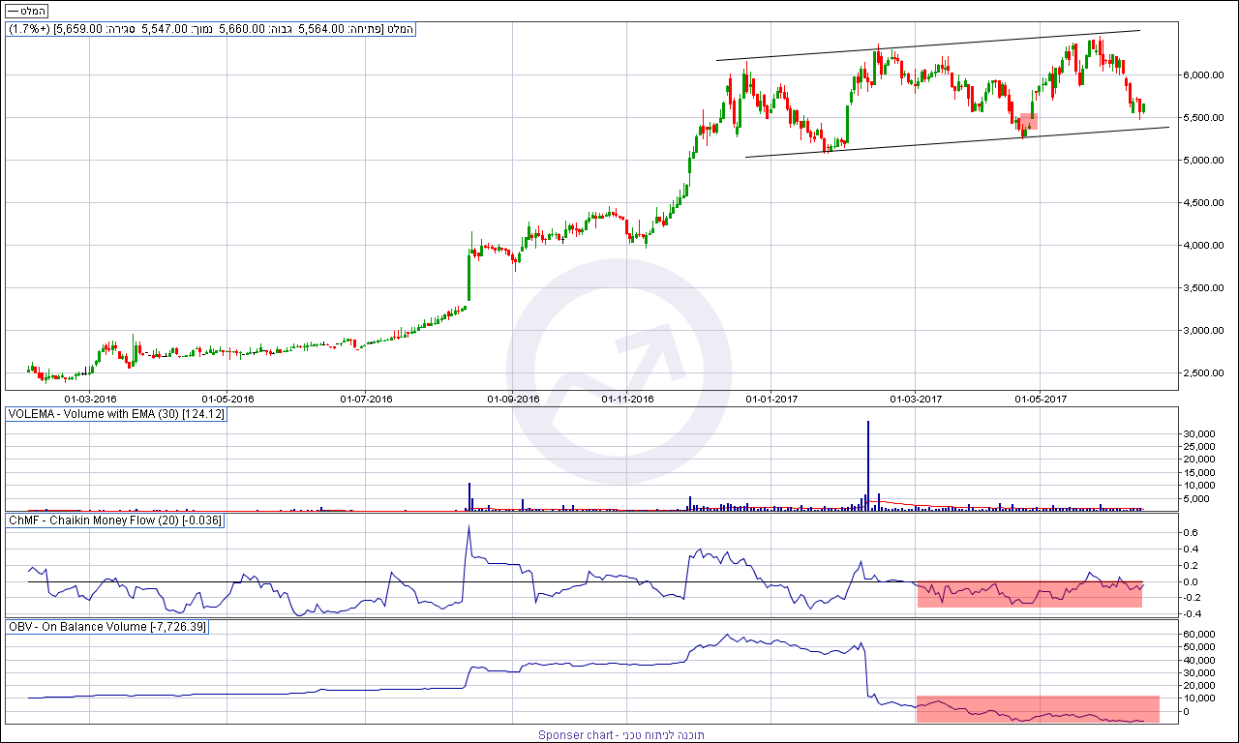Image resolution: width=1239 pixels, height=743 pixels.
Task: Click the red shaded zone in OBV panel
Action: 1037,708
